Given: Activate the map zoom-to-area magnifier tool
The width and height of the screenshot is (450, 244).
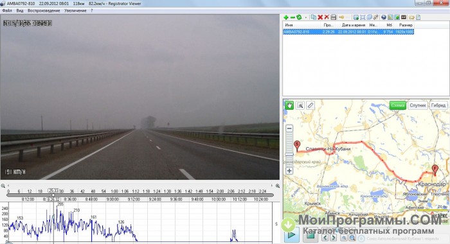Looking at the screenshot, I should (300, 105).
